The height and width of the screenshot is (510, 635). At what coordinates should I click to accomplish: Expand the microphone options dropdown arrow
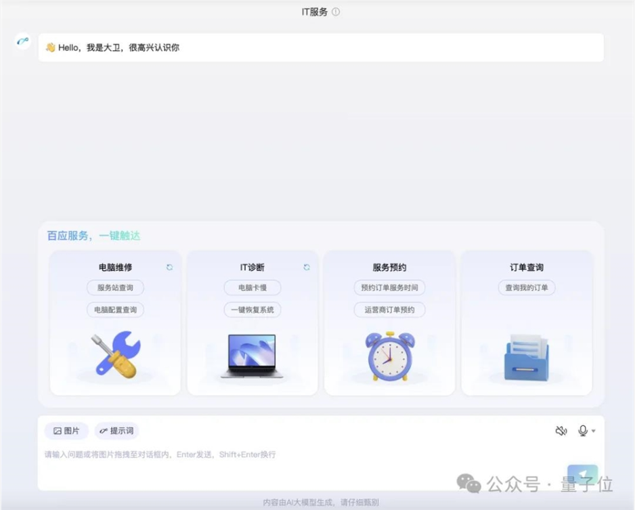coord(594,431)
